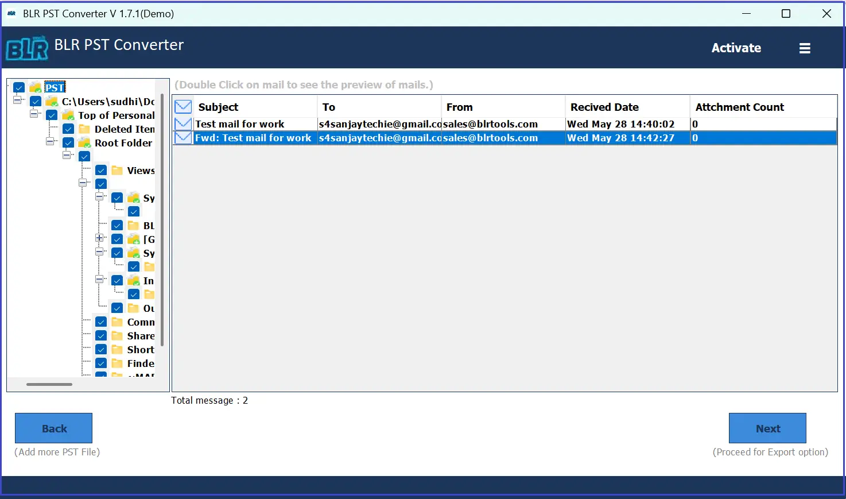Click the envelope icon in the Subject column header
Image resolution: width=846 pixels, height=499 pixels.
click(x=183, y=106)
